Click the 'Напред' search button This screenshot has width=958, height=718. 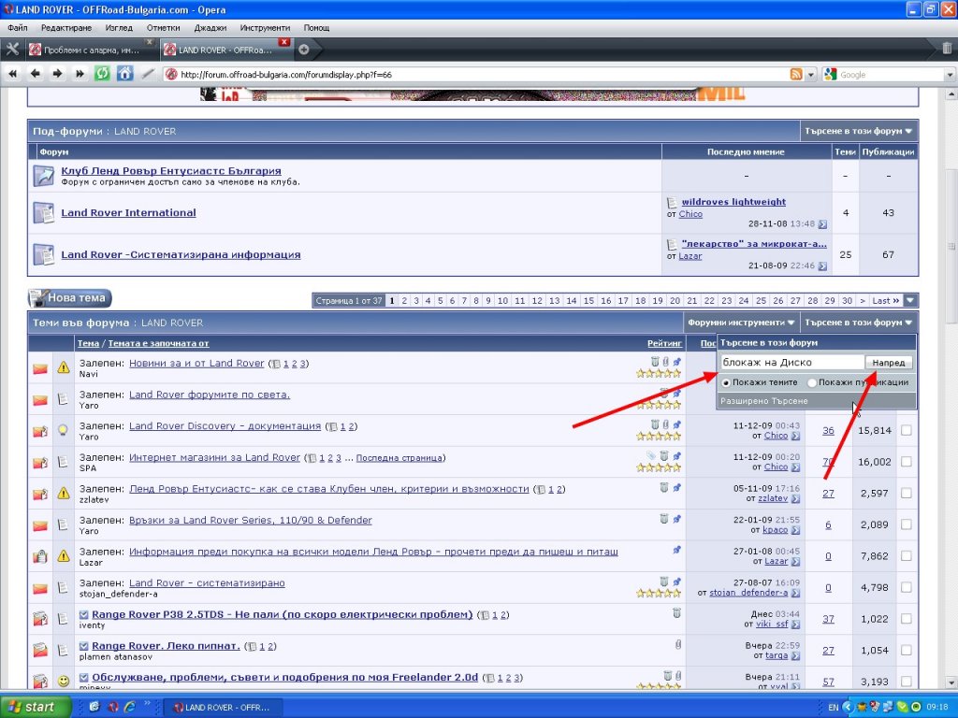click(888, 362)
